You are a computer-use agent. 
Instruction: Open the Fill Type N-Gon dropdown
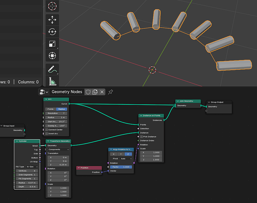32,167
